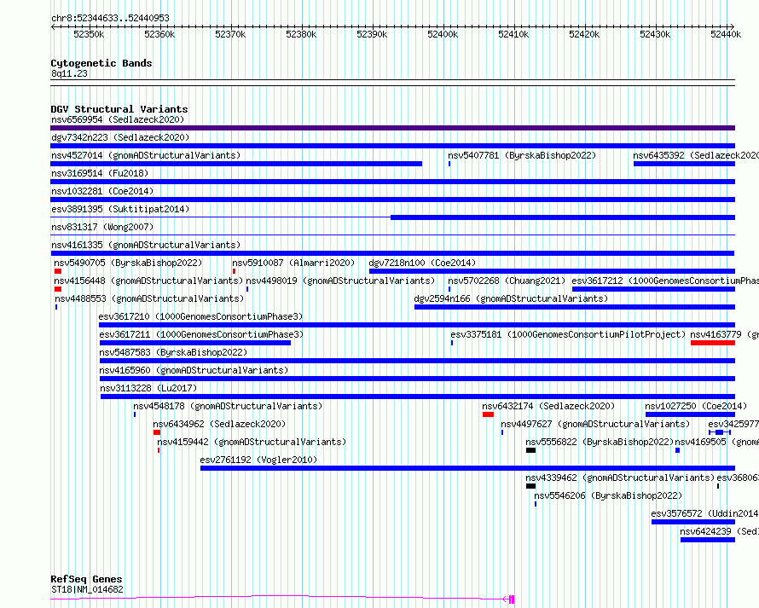
Task: Select nsv4156448 gnomAD label
Action: (x=148, y=281)
